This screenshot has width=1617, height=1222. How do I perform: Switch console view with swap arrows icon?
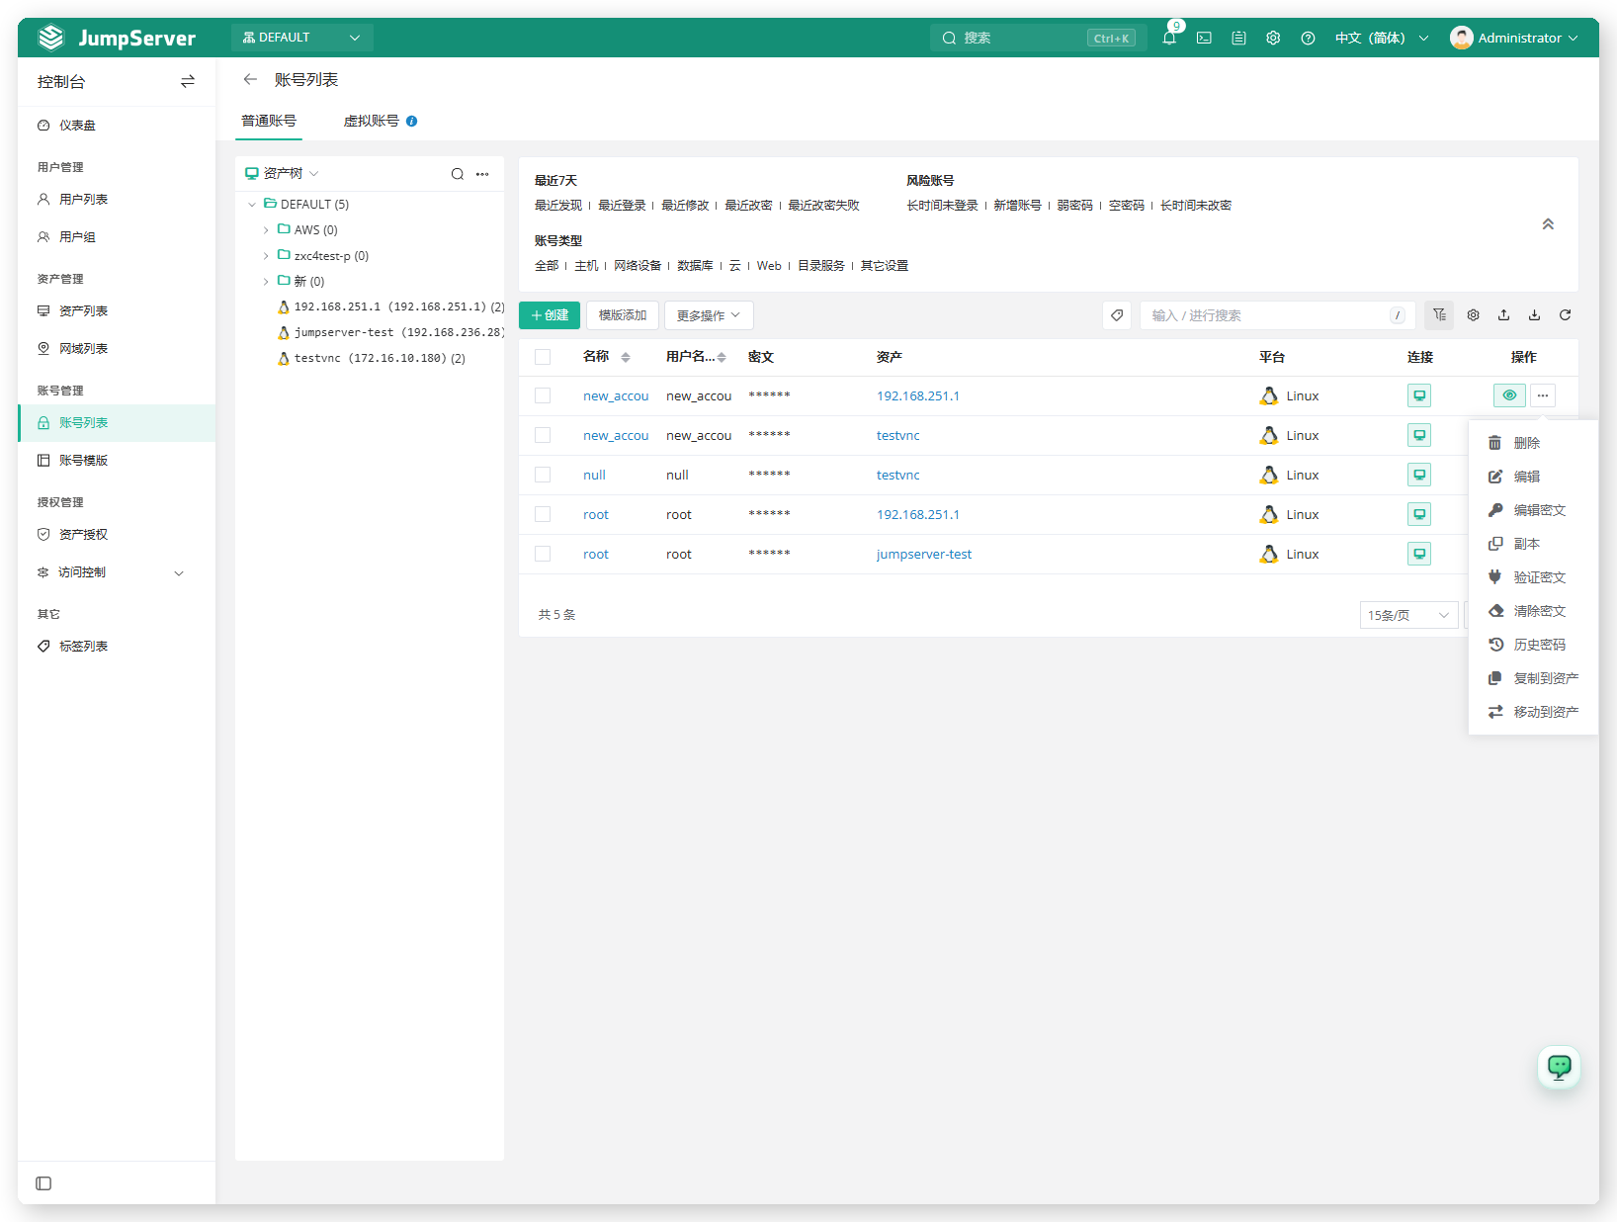point(188,81)
